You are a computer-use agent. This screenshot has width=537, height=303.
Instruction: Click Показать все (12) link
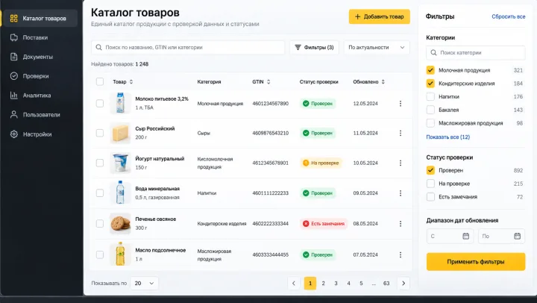tap(448, 137)
